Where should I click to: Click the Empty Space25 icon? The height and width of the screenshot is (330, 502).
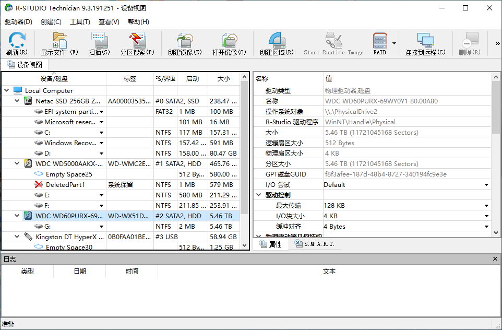(x=39, y=174)
